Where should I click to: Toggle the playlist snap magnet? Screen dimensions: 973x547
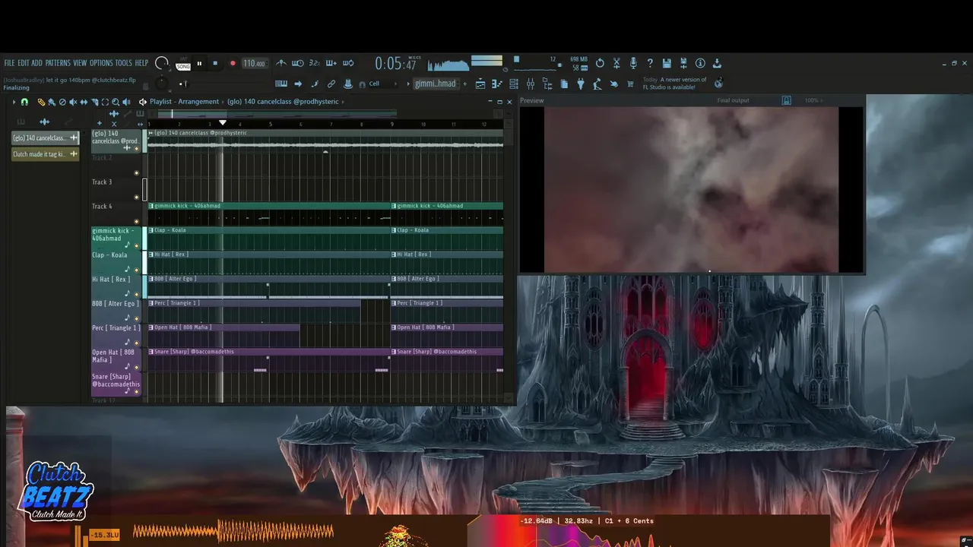click(24, 102)
